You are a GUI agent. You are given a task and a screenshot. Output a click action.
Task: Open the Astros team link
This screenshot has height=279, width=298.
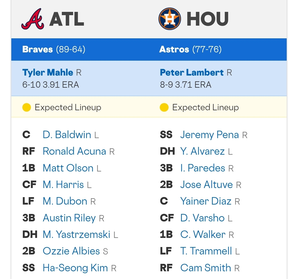tap(174, 49)
